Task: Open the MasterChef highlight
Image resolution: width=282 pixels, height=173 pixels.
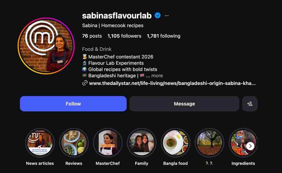Action: pyautogui.click(x=108, y=143)
